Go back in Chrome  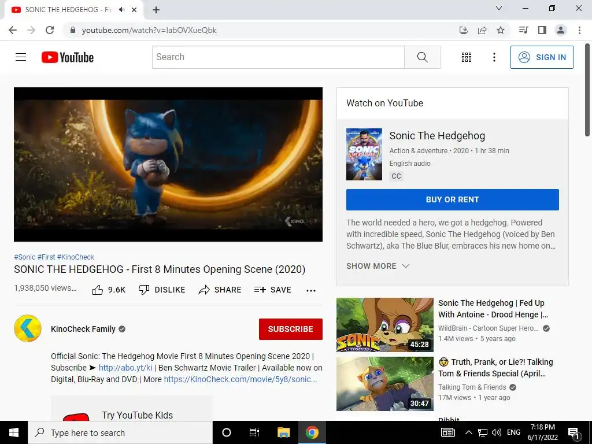13,30
